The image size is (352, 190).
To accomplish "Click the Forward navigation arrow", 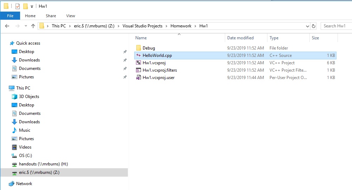I will (17, 26).
